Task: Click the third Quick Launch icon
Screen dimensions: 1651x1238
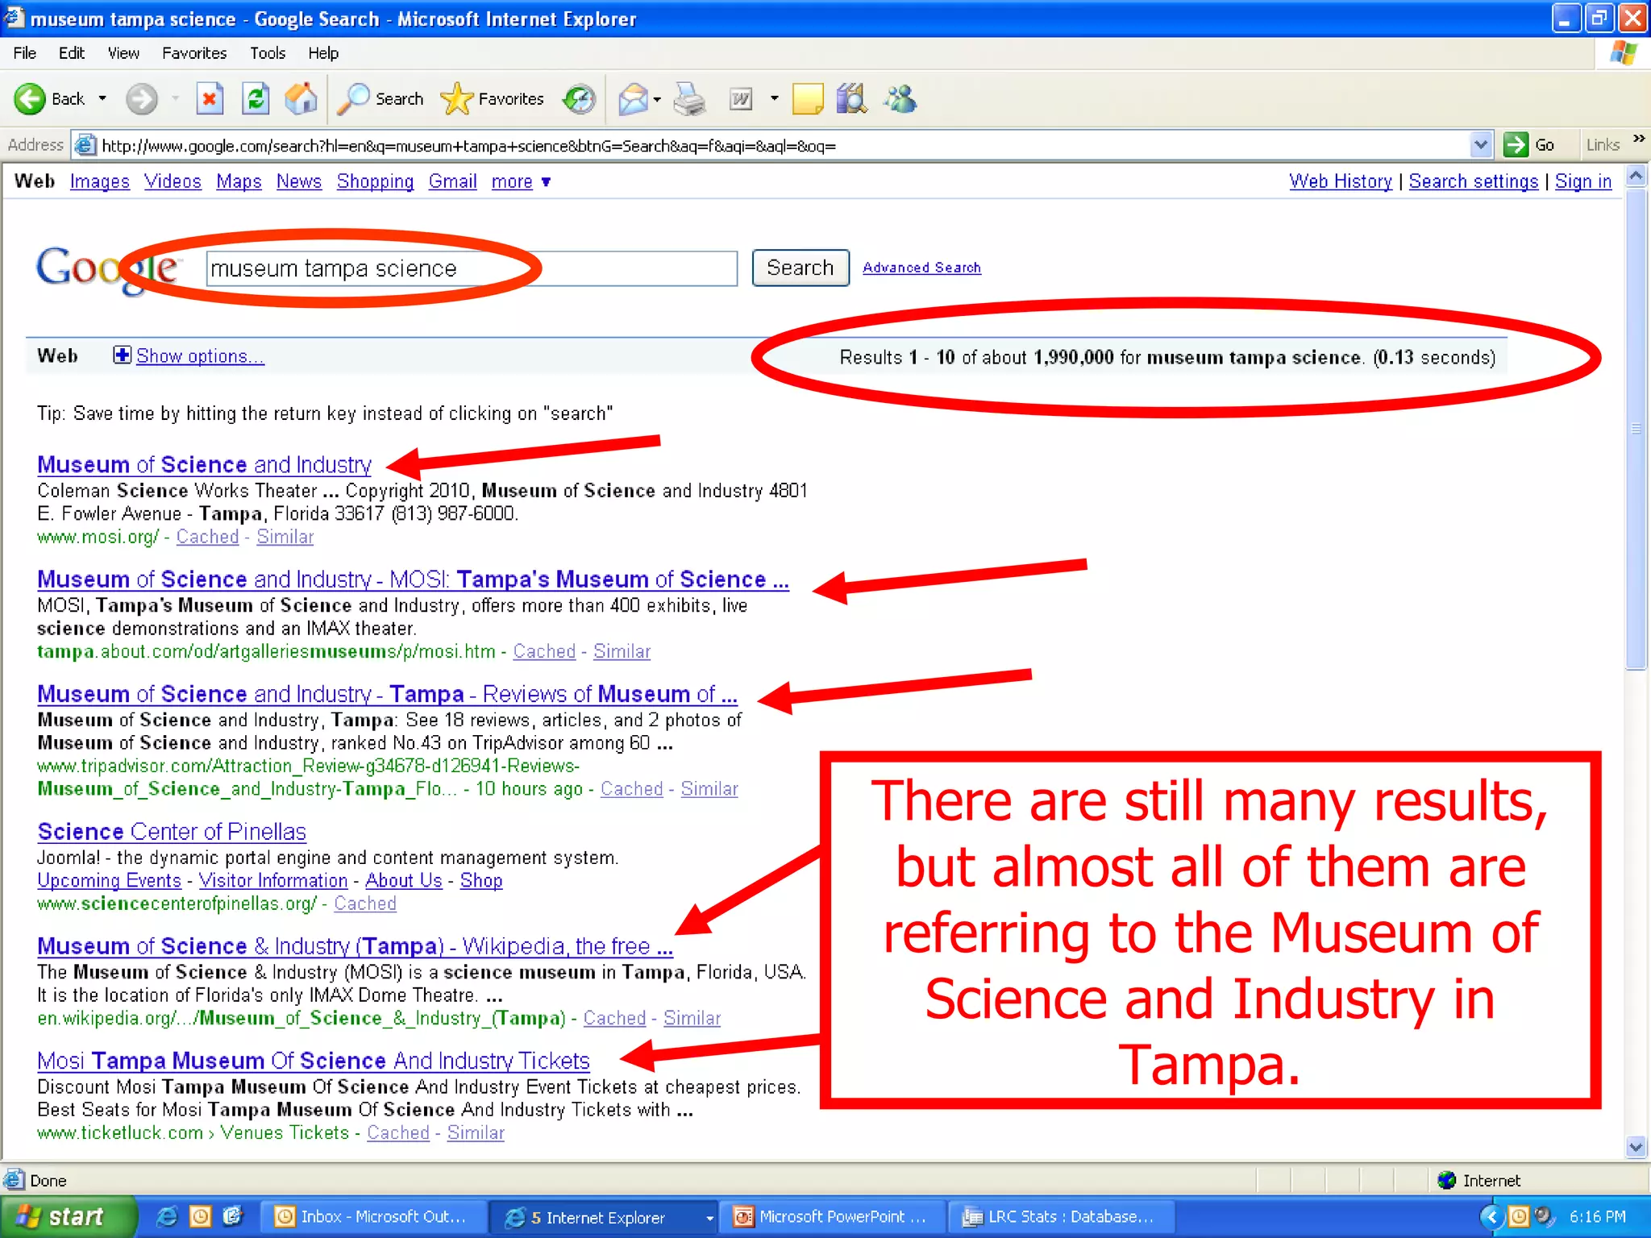Action: click(232, 1216)
